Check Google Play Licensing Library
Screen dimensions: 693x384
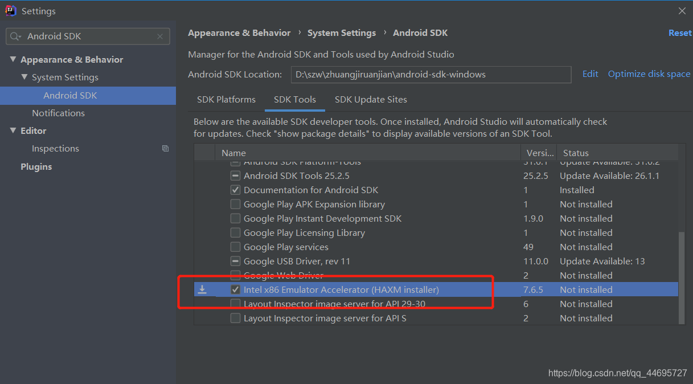click(235, 233)
